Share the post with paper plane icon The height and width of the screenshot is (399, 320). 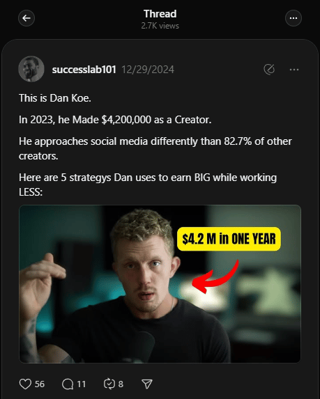[x=147, y=384]
